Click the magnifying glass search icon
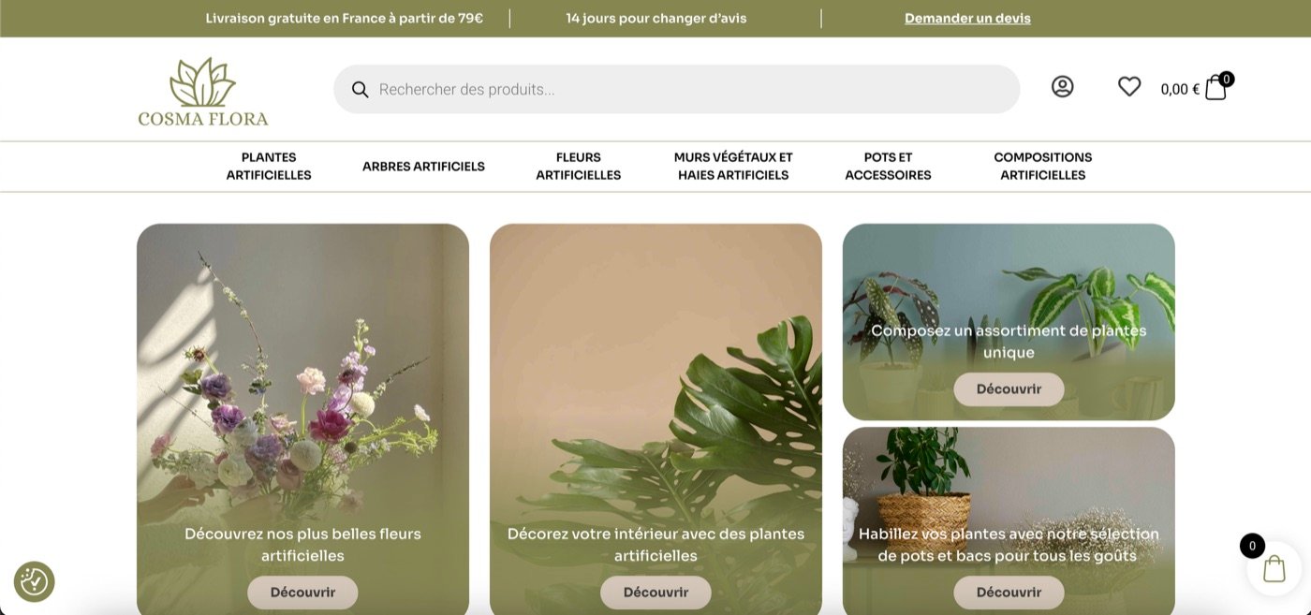The height and width of the screenshot is (615, 1311). [x=360, y=90]
